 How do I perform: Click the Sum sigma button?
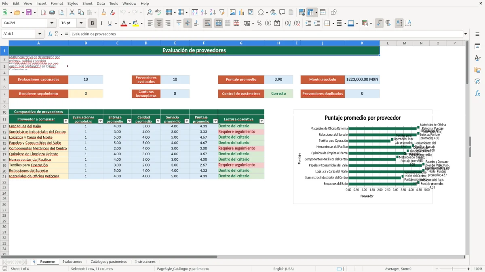coord(56,34)
